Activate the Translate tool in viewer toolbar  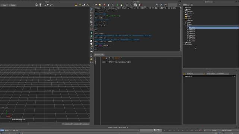click(x=91, y=15)
